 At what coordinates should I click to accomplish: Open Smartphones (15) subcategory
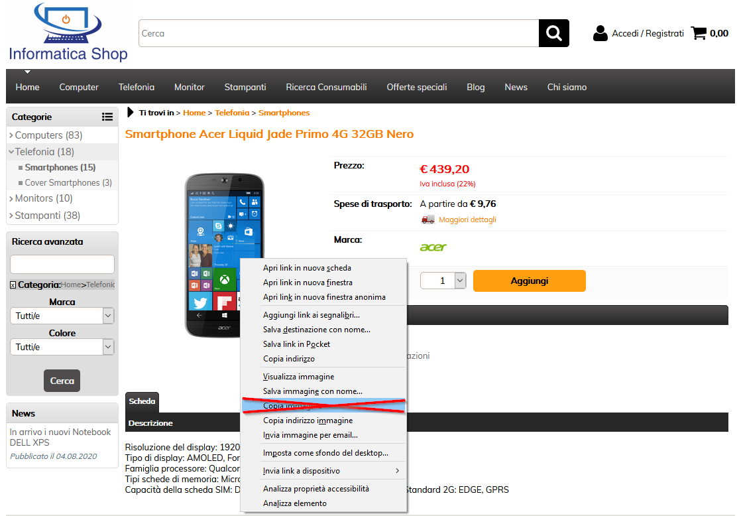coord(60,167)
